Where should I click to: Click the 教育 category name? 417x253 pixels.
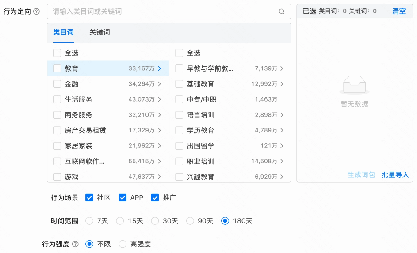72,68
